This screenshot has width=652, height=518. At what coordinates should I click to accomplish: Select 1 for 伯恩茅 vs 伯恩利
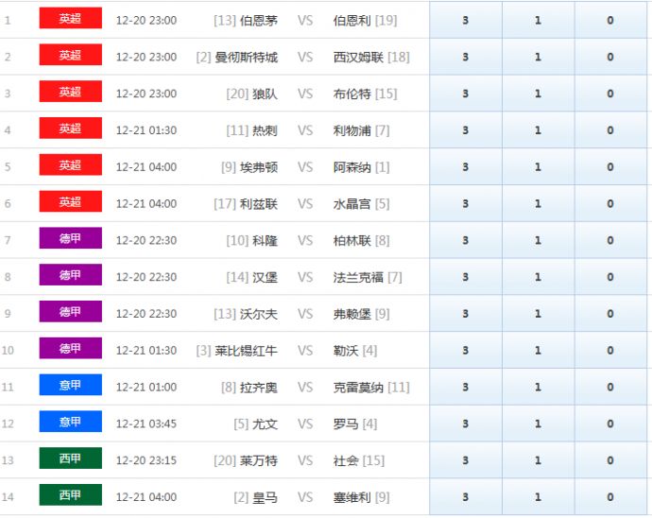pyautogui.click(x=539, y=20)
